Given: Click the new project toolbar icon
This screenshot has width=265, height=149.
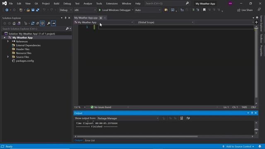Looking at the screenshot, I should 21,10.
